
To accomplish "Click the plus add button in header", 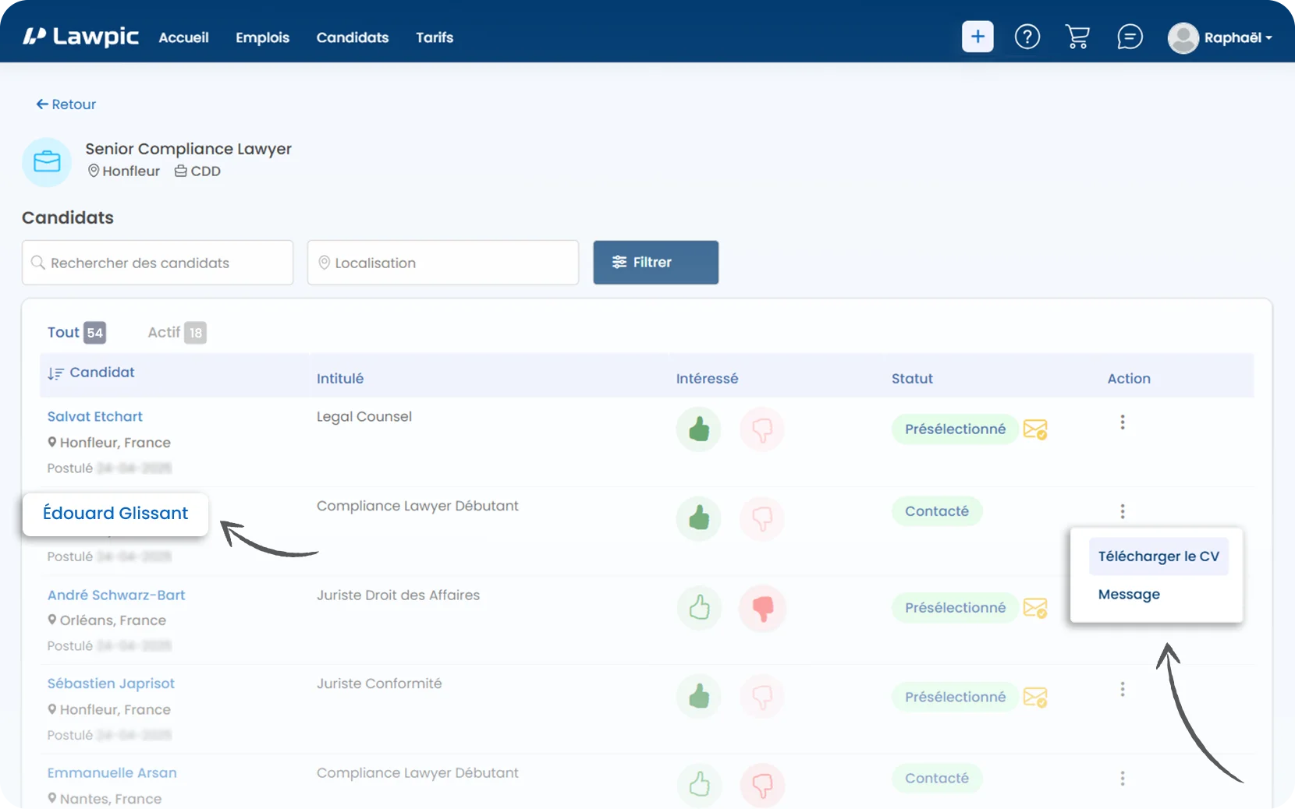I will click(977, 37).
